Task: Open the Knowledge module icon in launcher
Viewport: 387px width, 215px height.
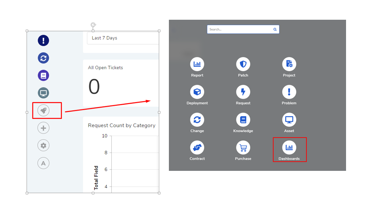Action: point(243,120)
